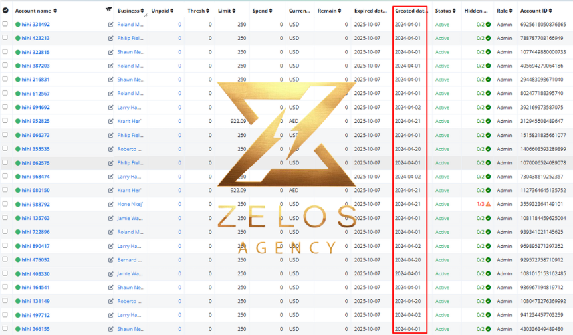Click edit icon for hihi 366155
Image resolution: width=573 pixels, height=335 pixels.
[110, 329]
